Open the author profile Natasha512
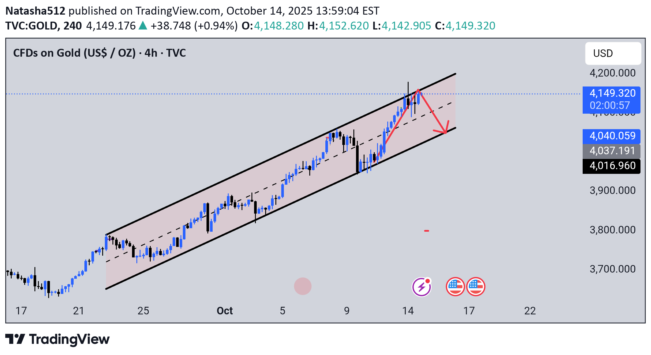The image size is (651, 355). pos(35,11)
